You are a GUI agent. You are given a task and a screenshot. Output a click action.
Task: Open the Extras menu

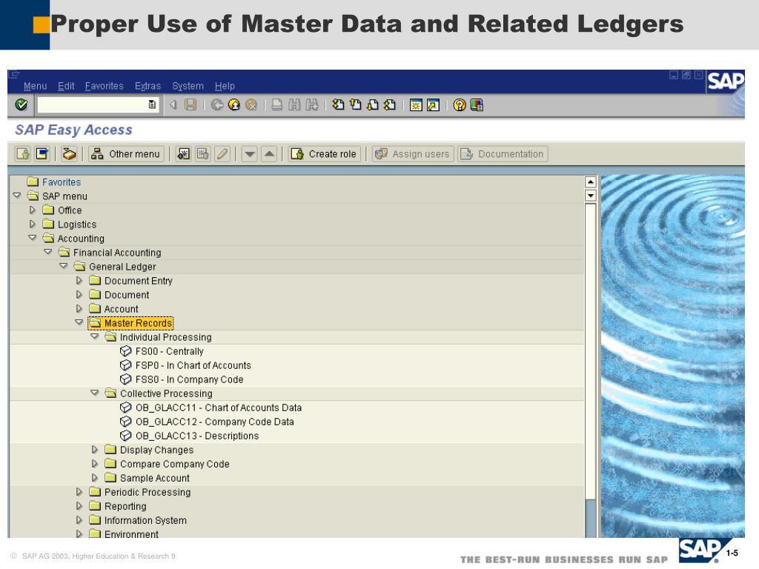[148, 86]
